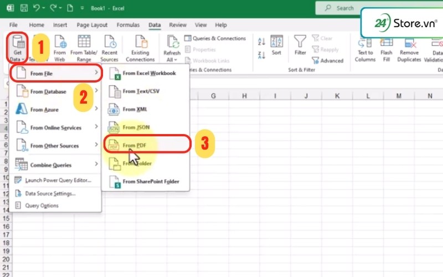Choose From Excel Workbook
Viewport: 443px width, 277px height.
(146, 73)
